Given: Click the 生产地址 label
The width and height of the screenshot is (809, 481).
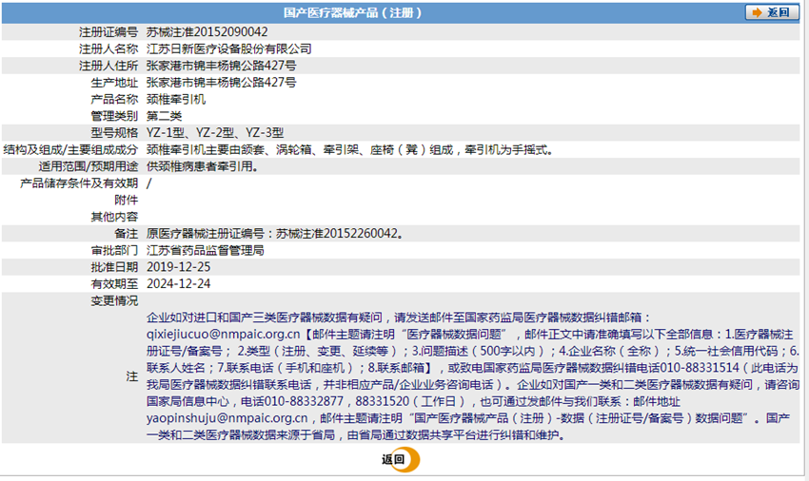Looking at the screenshot, I should pos(114,83).
